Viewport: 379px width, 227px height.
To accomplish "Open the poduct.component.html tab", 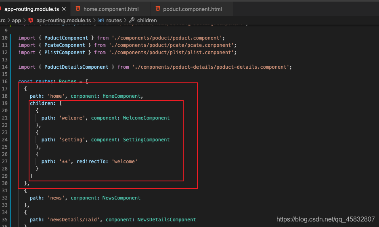I will click(x=193, y=9).
